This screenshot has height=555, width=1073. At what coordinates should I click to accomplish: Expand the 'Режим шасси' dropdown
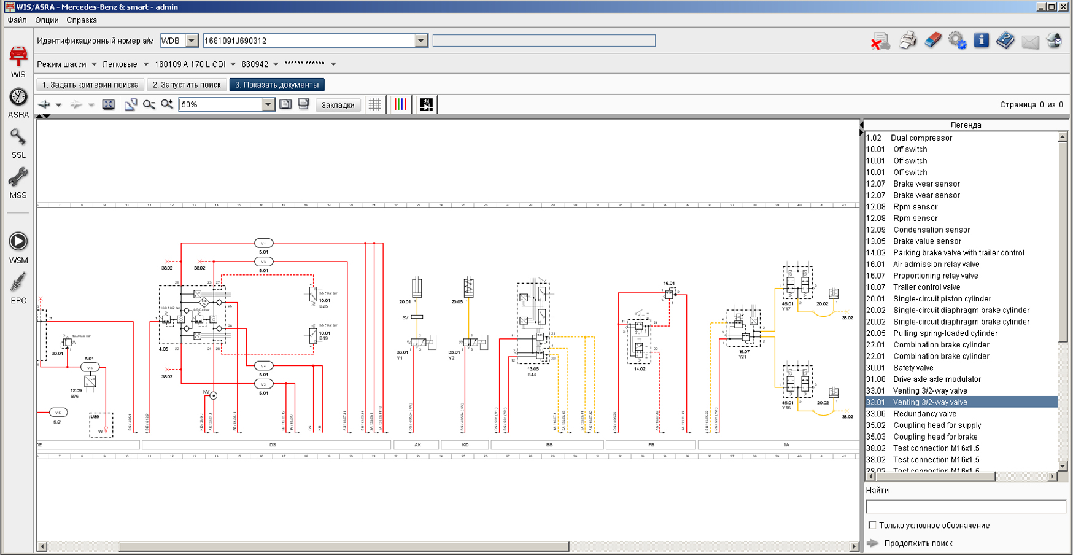pos(94,64)
